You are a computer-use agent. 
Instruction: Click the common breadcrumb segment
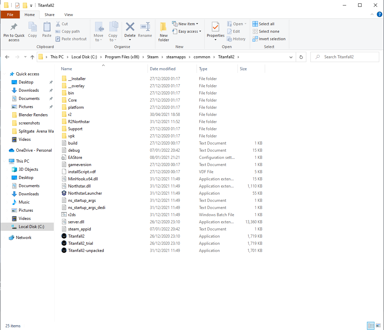click(202, 57)
